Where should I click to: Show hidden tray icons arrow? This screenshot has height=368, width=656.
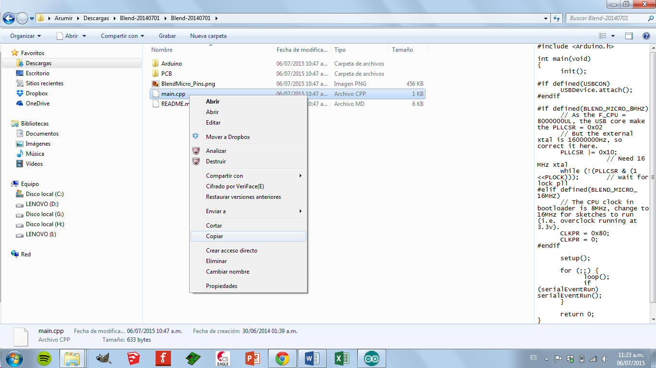tap(547, 358)
